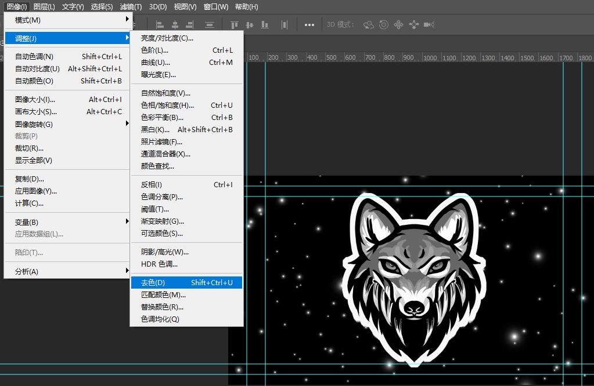Viewport: 594px width, 386px height.
Task: Select 色调分离(P)... adjustment
Action: pyautogui.click(x=187, y=196)
